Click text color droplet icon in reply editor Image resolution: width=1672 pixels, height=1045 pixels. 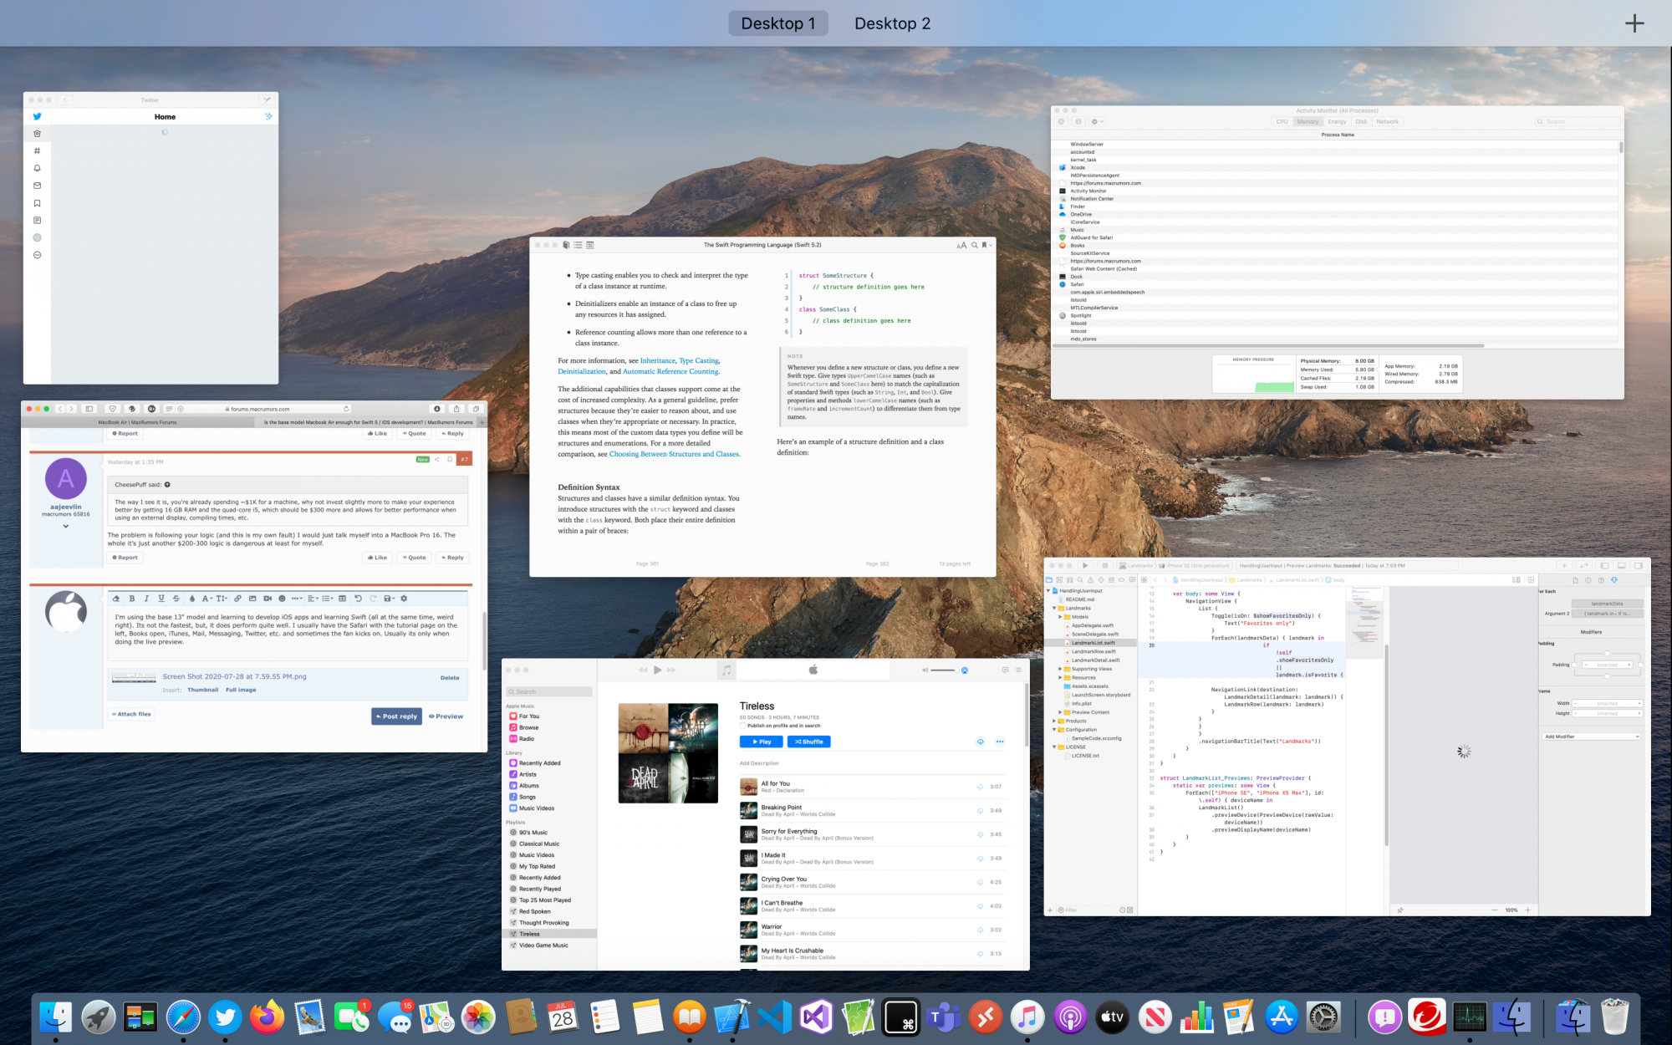(x=192, y=599)
